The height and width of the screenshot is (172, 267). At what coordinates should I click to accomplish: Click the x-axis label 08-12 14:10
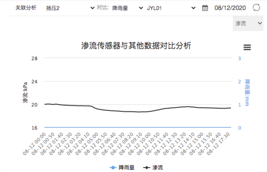click(x=184, y=144)
